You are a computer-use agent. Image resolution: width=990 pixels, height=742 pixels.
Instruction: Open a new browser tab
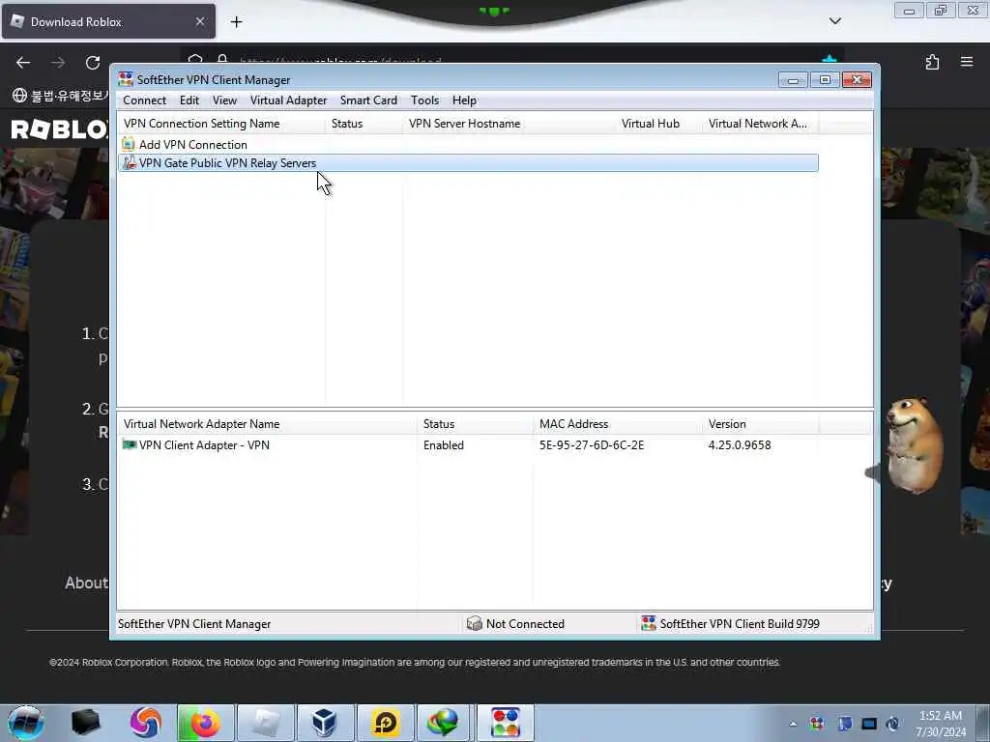tap(236, 22)
